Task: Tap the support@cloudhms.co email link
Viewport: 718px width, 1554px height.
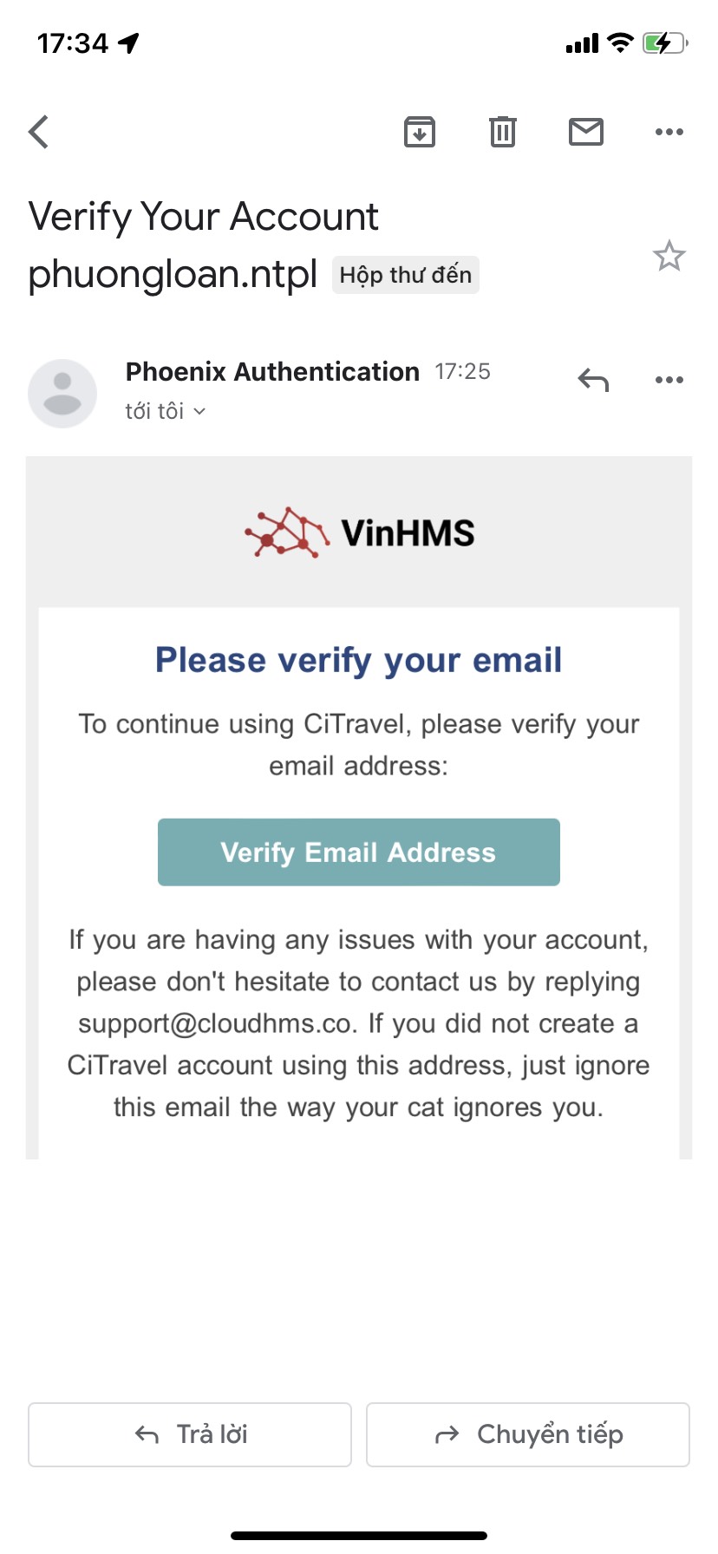Action: (215, 1023)
